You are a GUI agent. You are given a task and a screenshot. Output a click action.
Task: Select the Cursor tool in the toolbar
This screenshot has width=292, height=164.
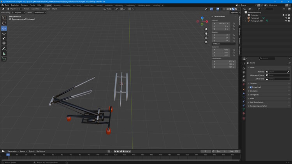tap(4, 23)
